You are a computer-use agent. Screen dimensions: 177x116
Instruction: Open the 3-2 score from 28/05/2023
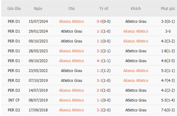(x=100, y=51)
